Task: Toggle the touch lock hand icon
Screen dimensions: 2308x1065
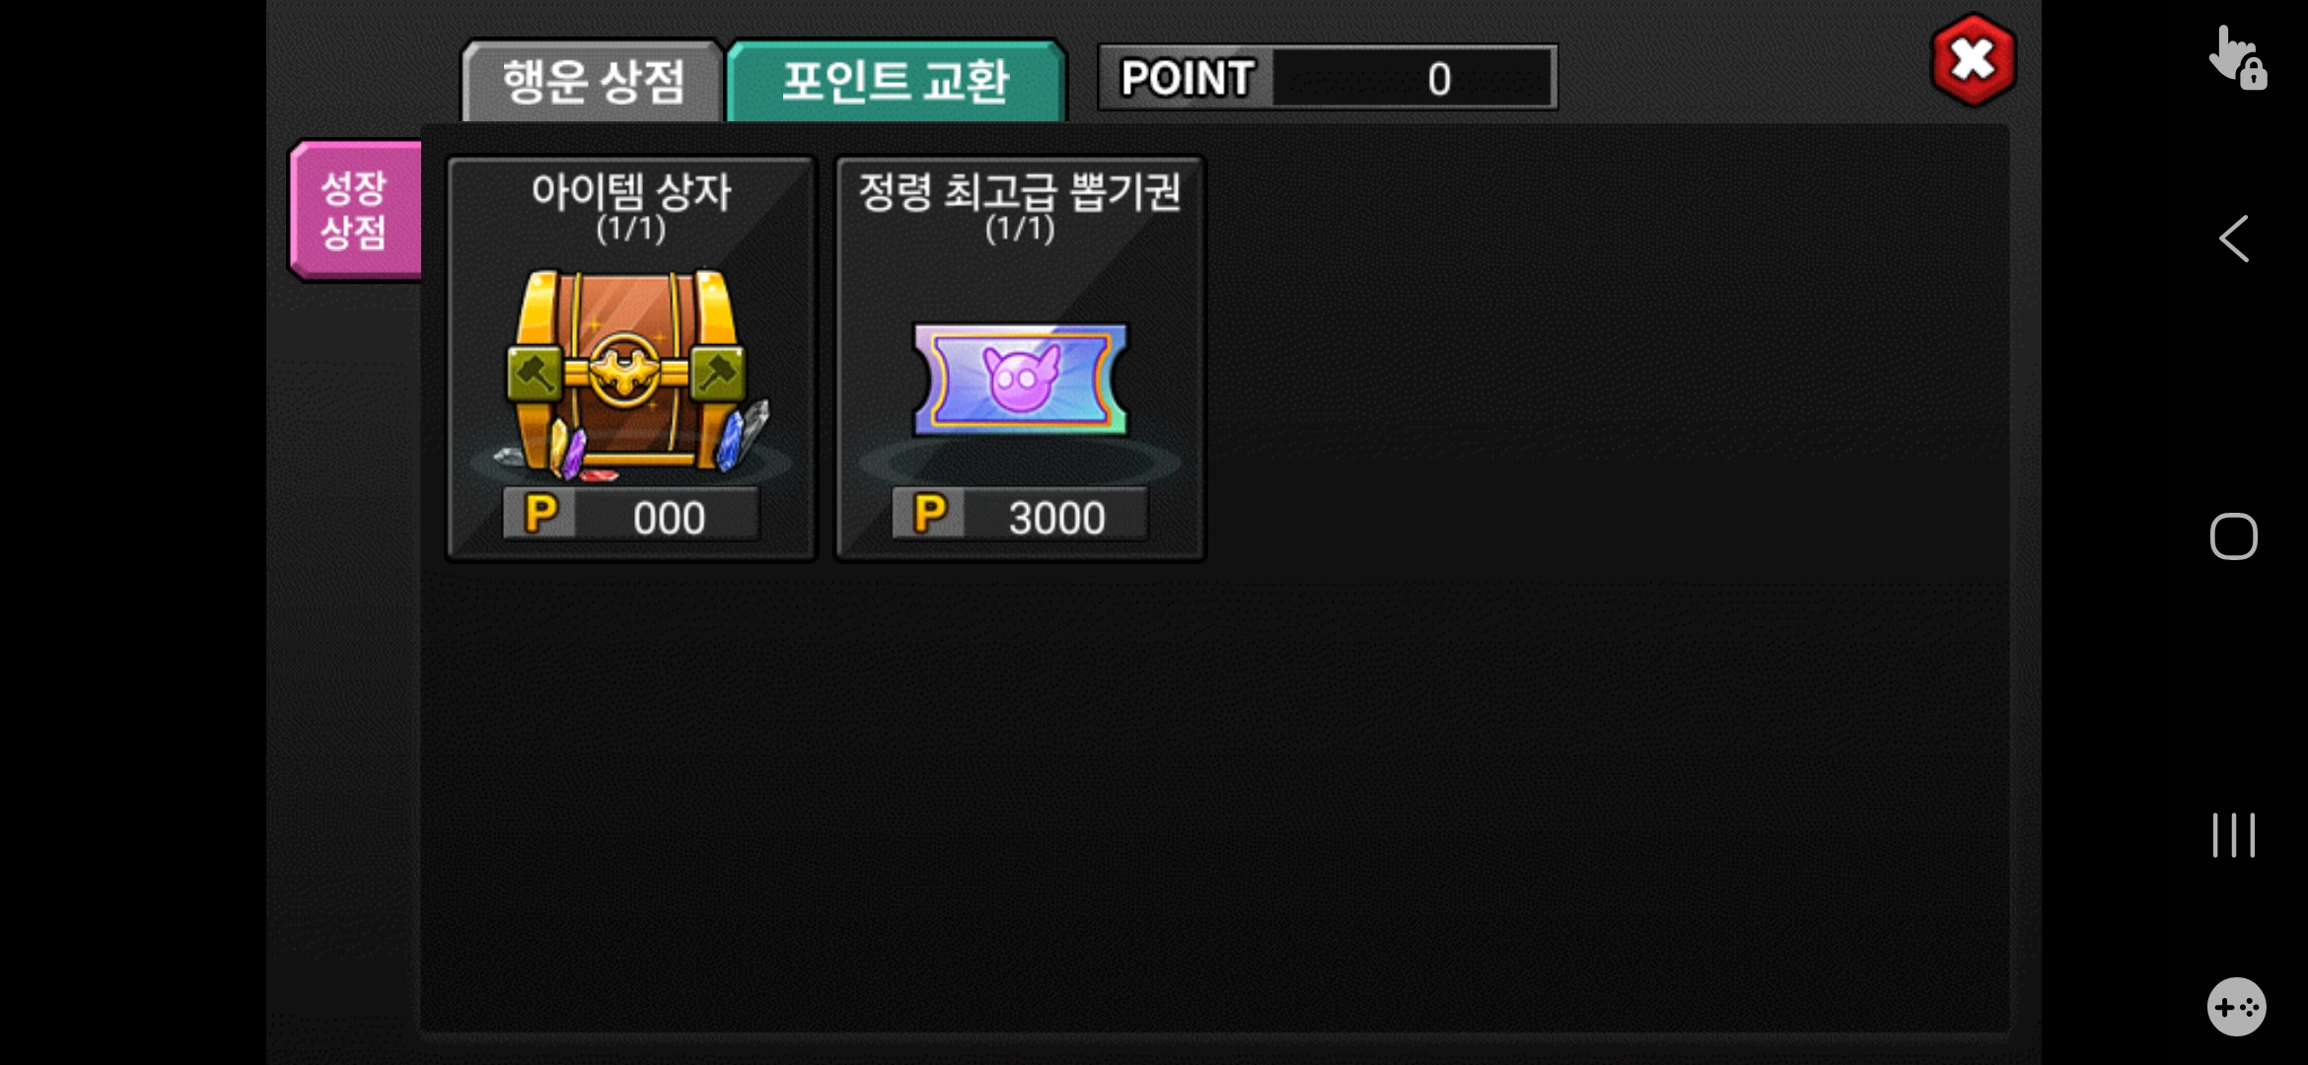Action: tap(2236, 59)
